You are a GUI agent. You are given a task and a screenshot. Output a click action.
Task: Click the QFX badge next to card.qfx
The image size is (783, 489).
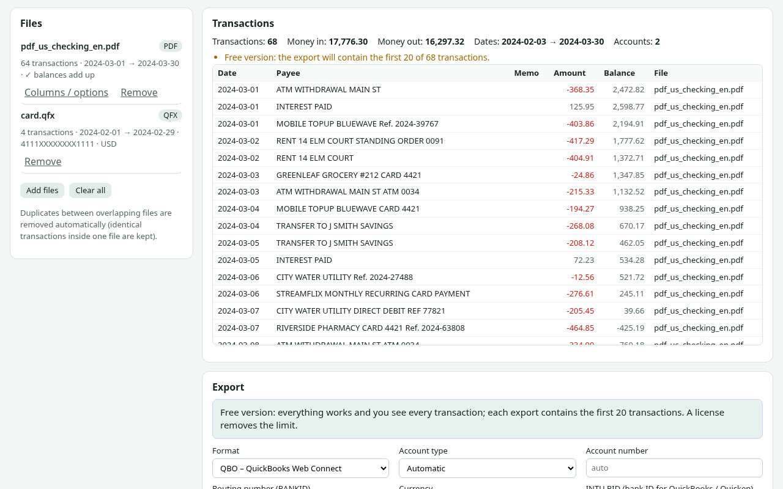tap(170, 116)
